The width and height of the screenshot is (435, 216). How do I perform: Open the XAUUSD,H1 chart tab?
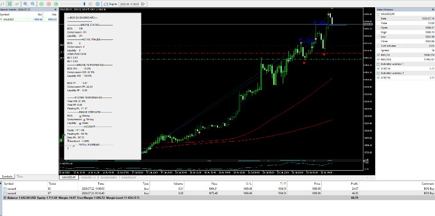(x=68, y=177)
